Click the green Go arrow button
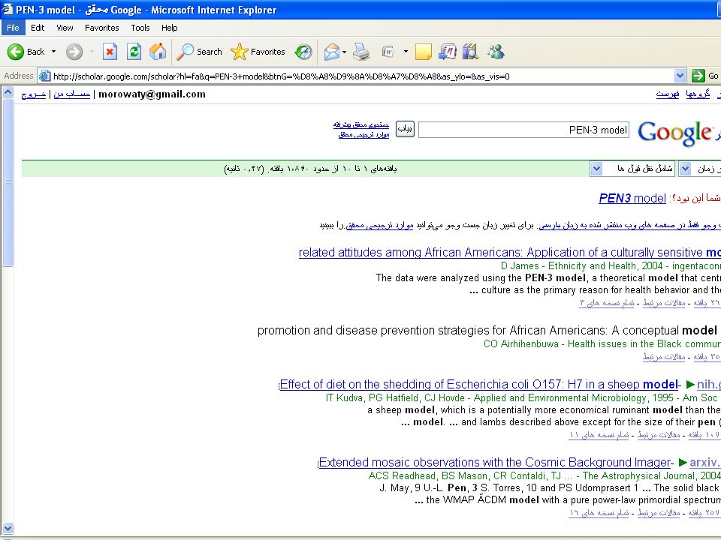 (x=698, y=76)
